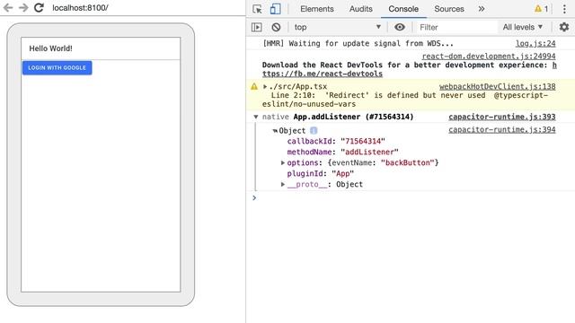
Task: Open the Elements tab
Action: pos(317,9)
